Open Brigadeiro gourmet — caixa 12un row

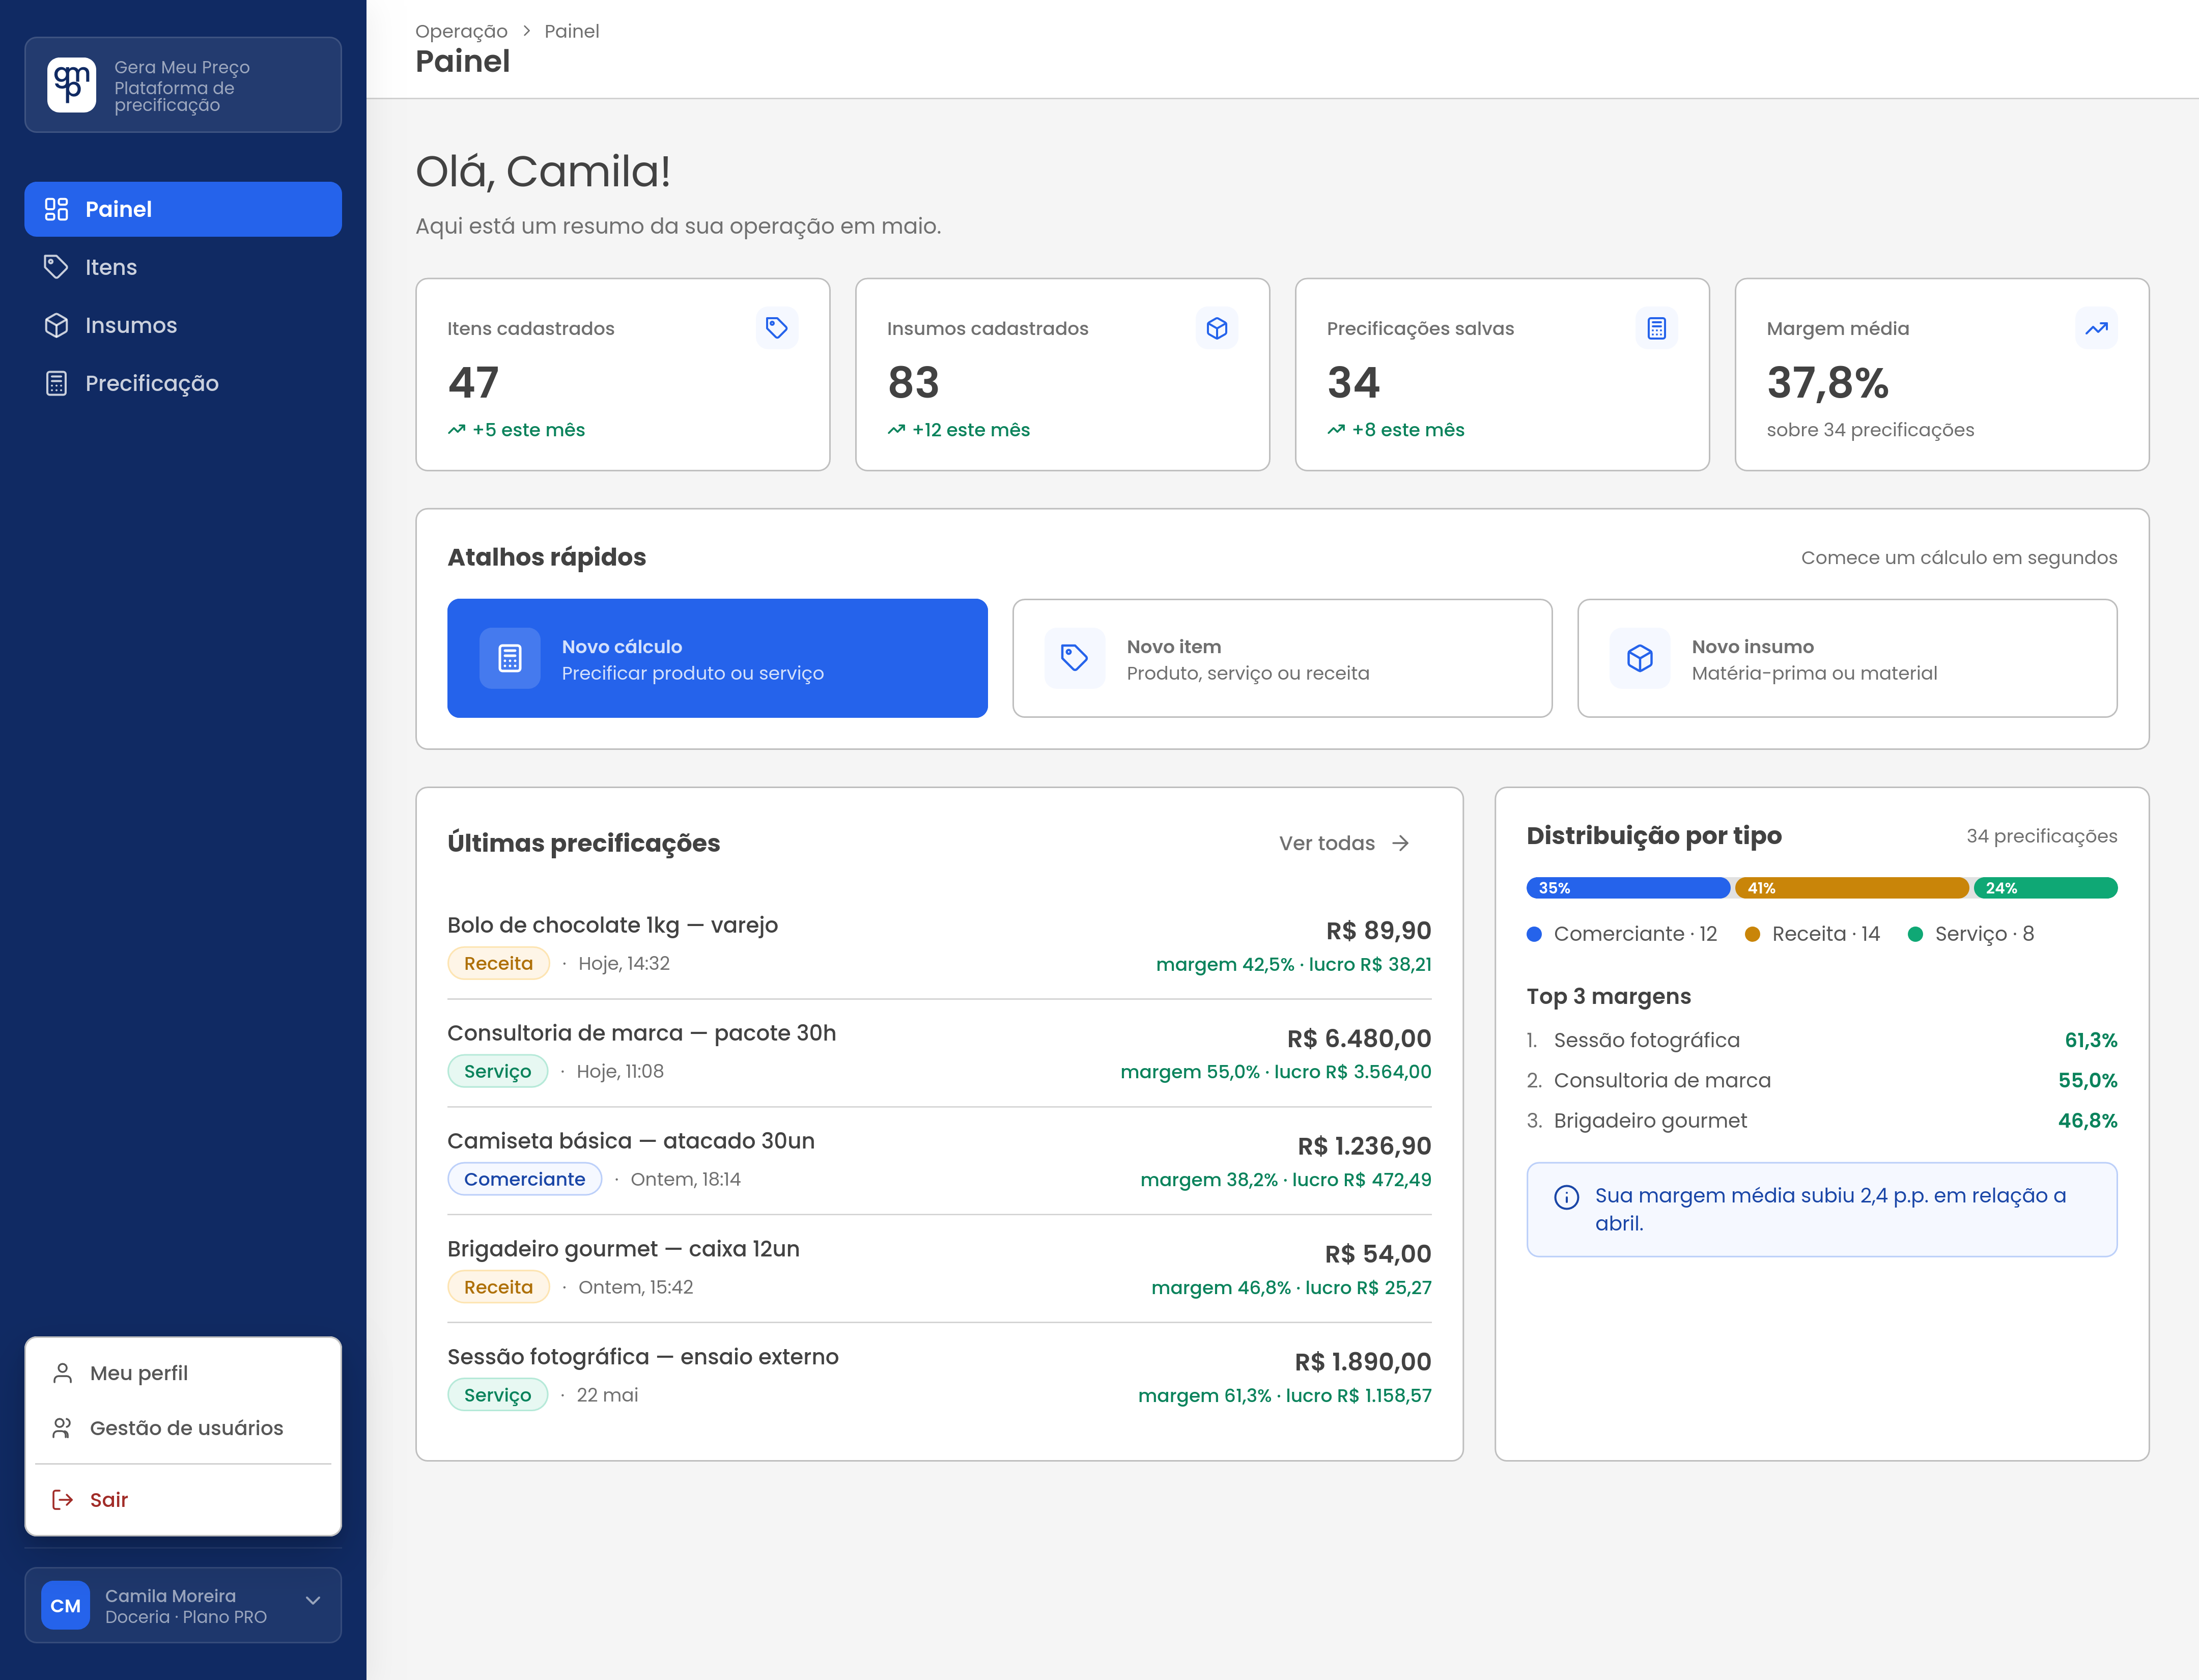pos(939,1269)
